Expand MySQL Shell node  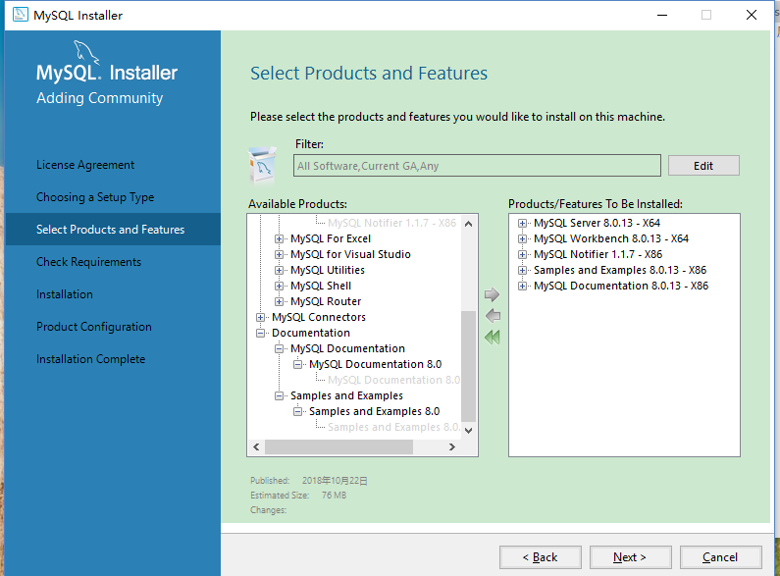point(279,286)
